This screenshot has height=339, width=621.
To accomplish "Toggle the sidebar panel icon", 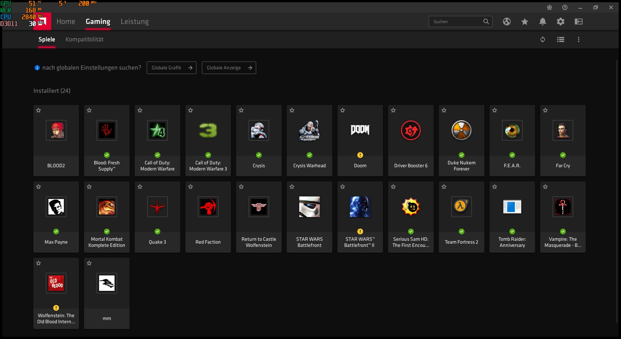I will click(x=579, y=22).
